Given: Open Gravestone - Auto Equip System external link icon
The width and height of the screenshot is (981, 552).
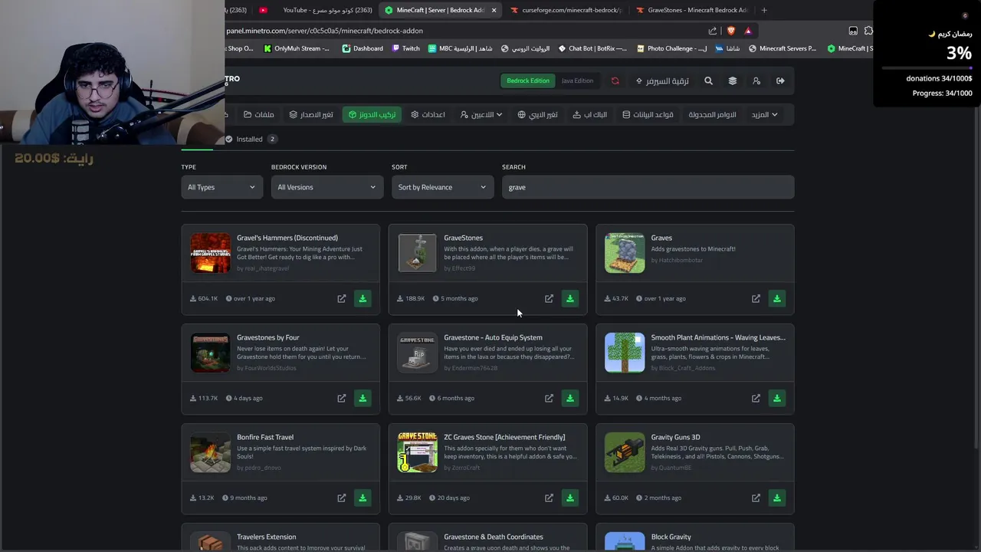Looking at the screenshot, I should [549, 398].
